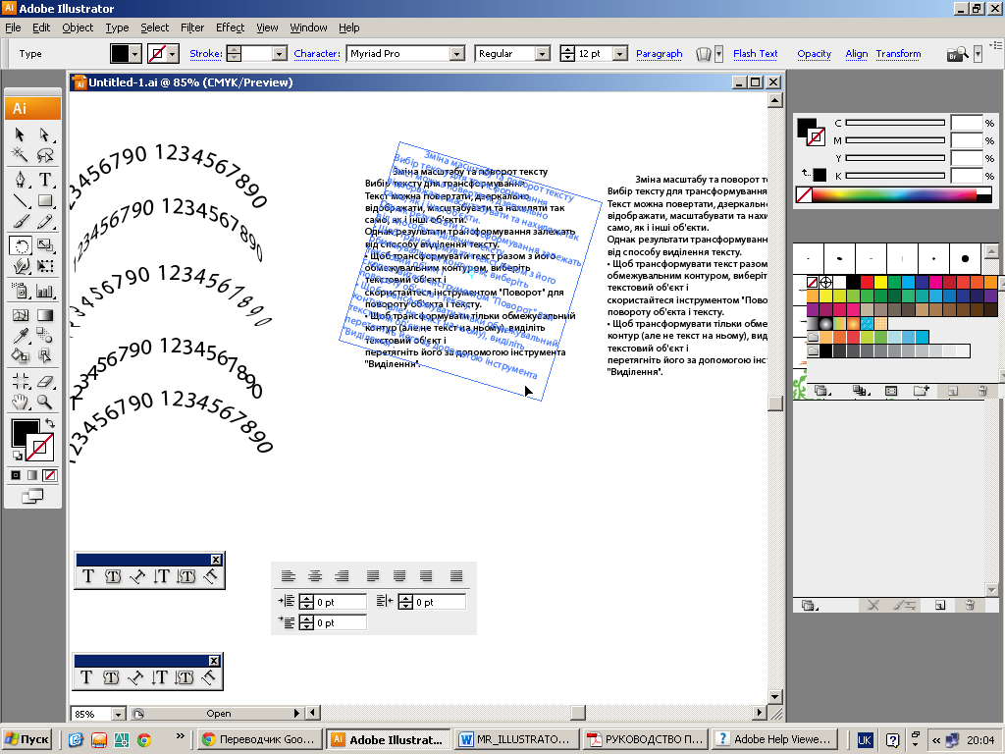
Task: Click the Opacity link
Action: 814,54
